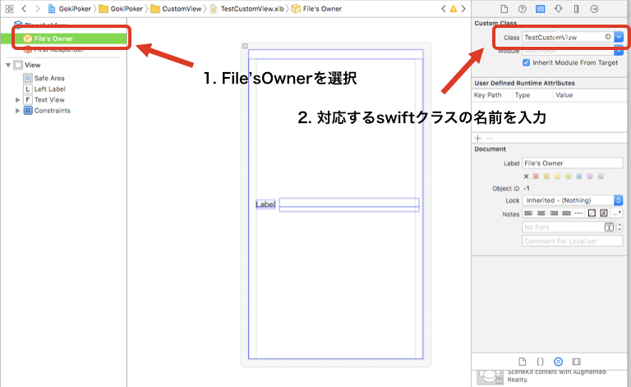Open the related items grid icon
This screenshot has width=631, height=387.
pos(9,8)
